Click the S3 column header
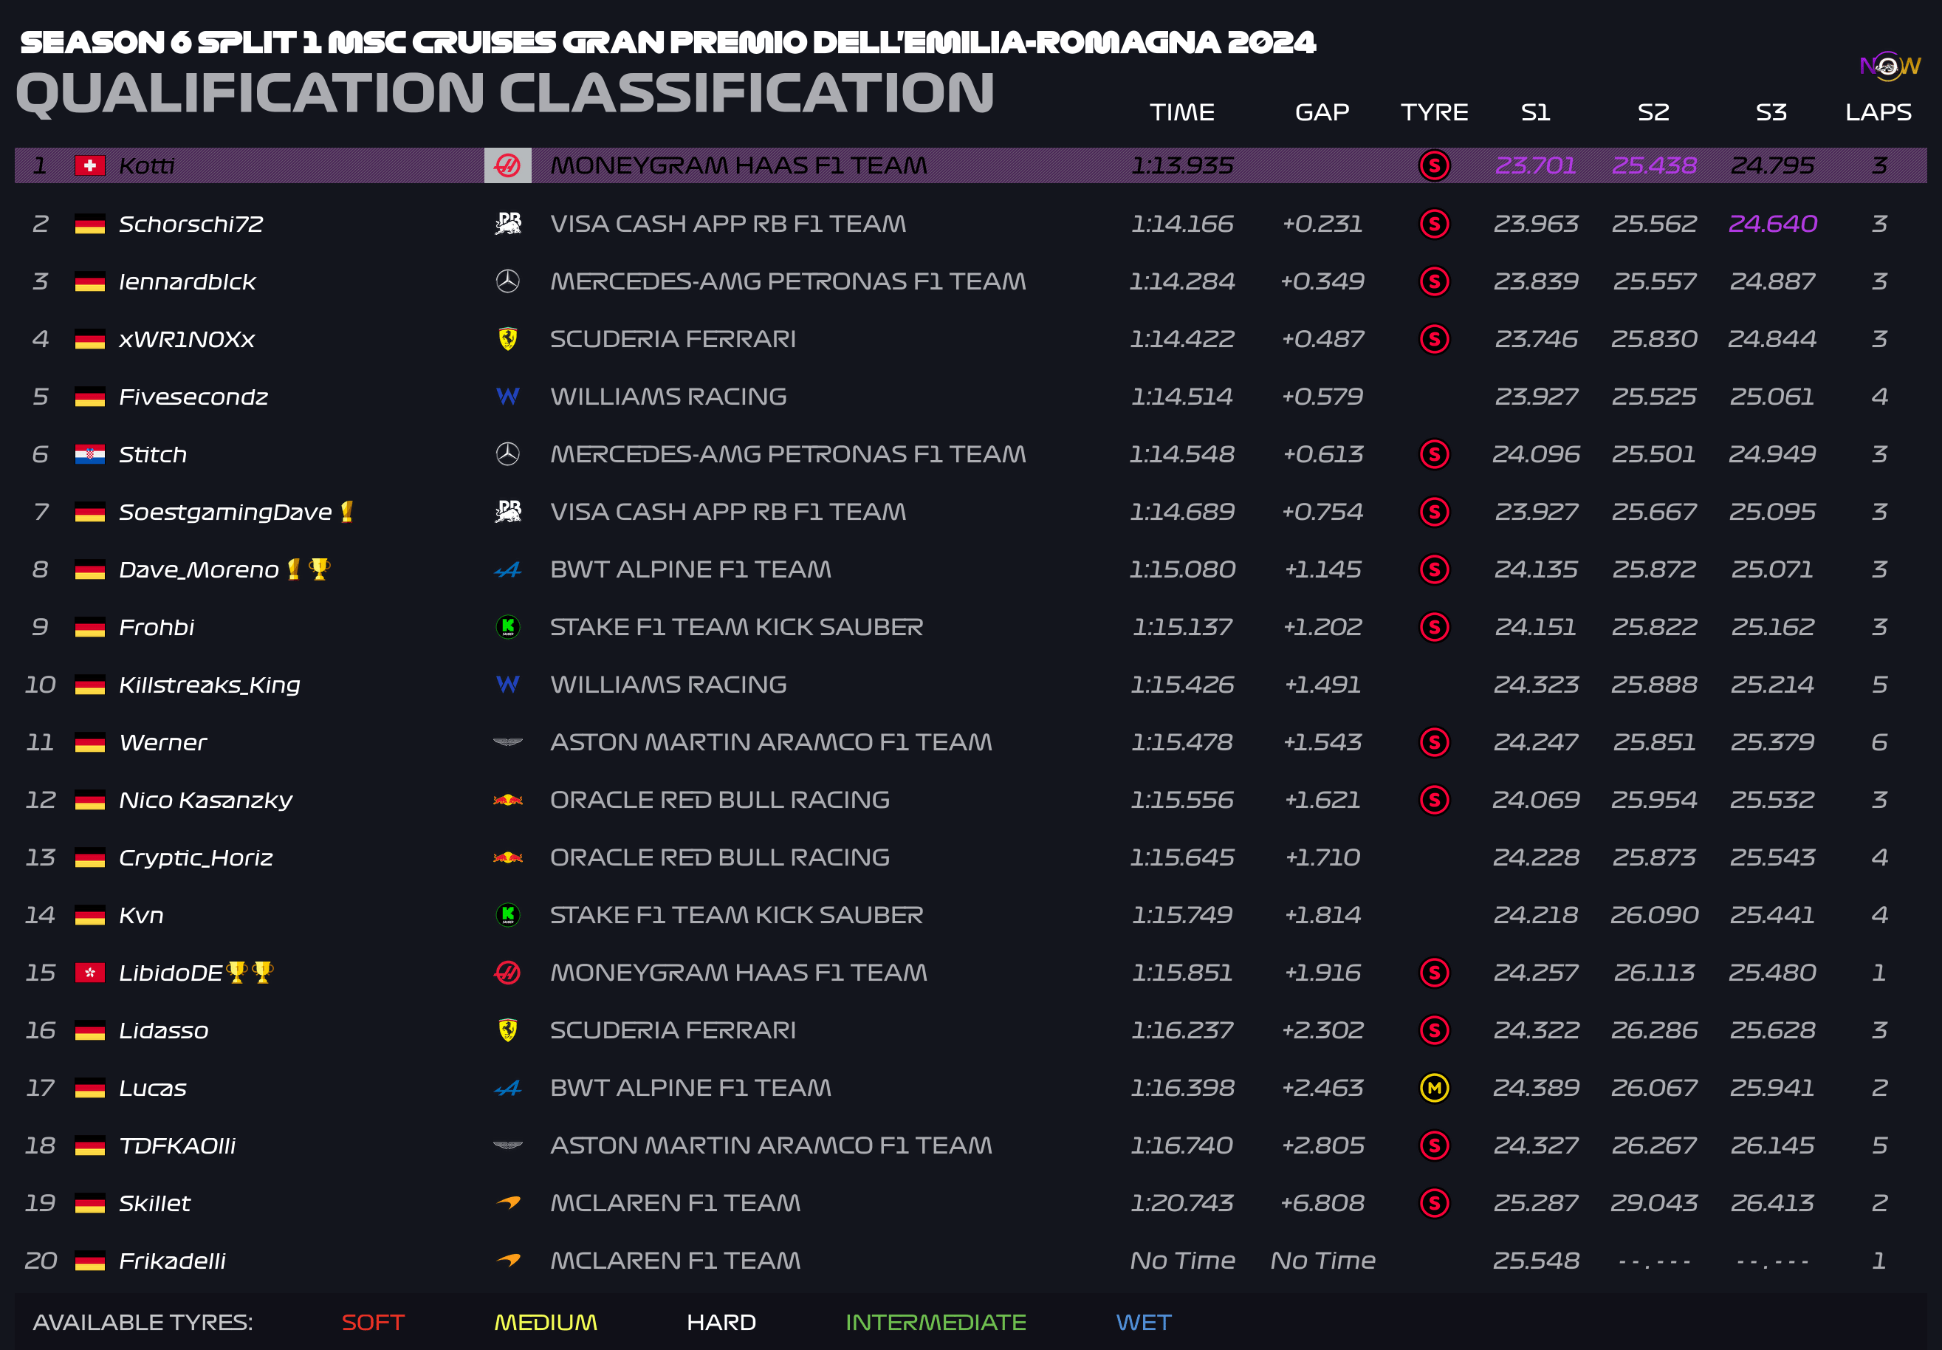 point(1771,112)
